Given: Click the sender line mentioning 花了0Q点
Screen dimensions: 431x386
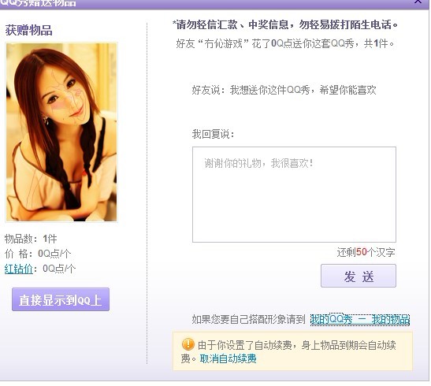Looking at the screenshot, I should tap(285, 43).
